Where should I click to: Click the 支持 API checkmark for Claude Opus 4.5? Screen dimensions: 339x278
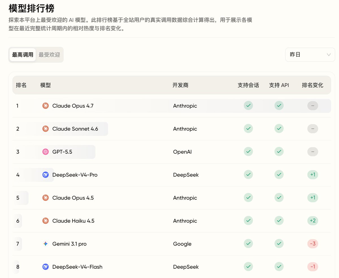tap(279, 198)
